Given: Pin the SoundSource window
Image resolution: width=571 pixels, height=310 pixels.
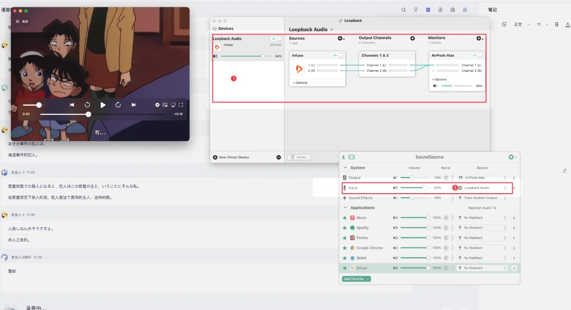Looking at the screenshot, I should coord(343,157).
